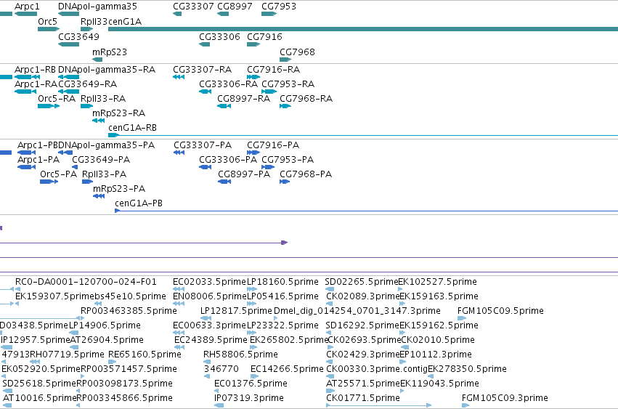Screen dimensions: 618x409
Task: Click the RE65160.5prime EST label
Action: pos(145,355)
